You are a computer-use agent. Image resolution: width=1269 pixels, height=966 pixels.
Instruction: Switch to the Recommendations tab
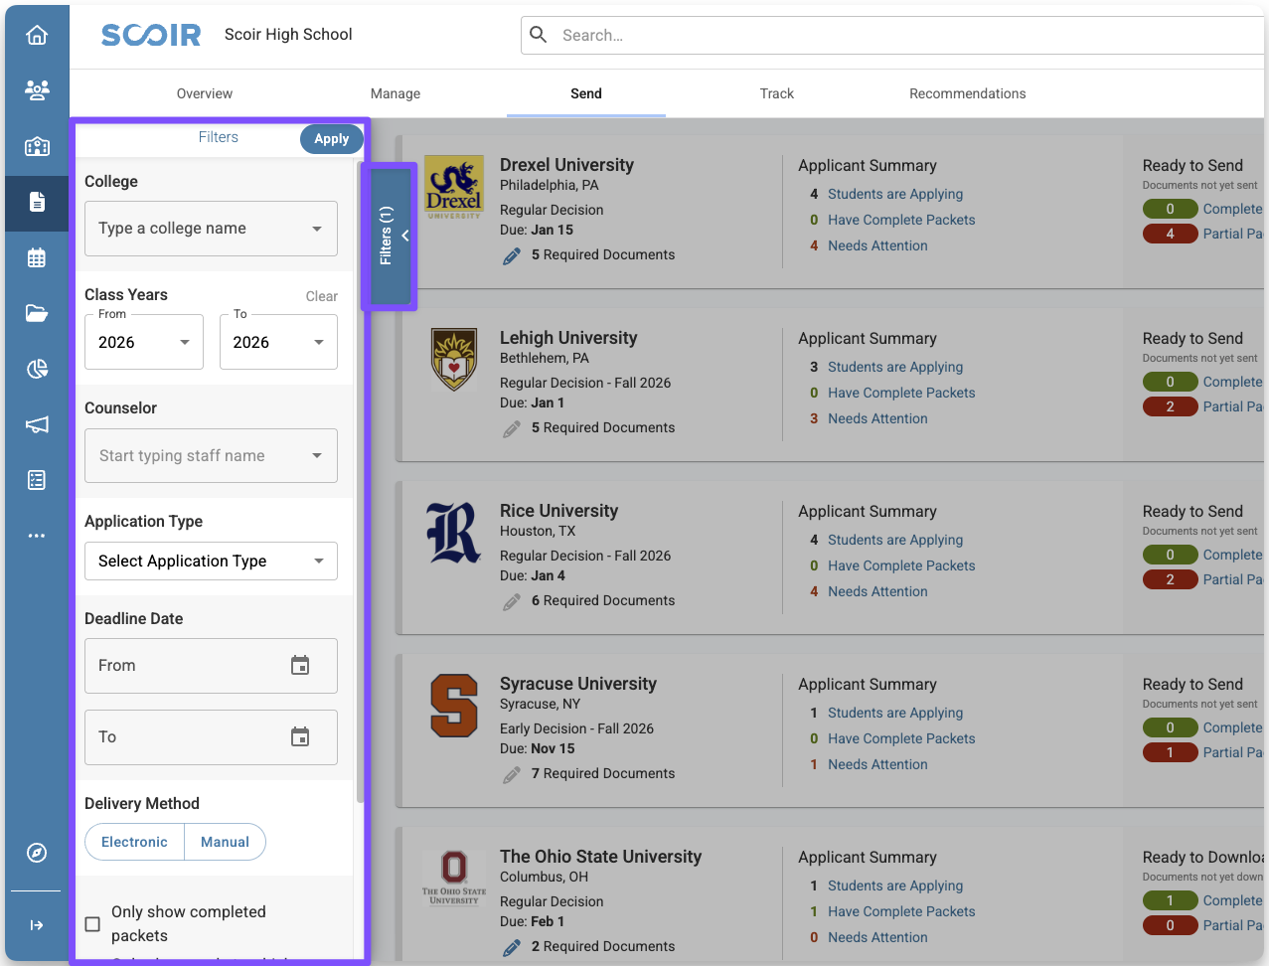[x=968, y=93]
